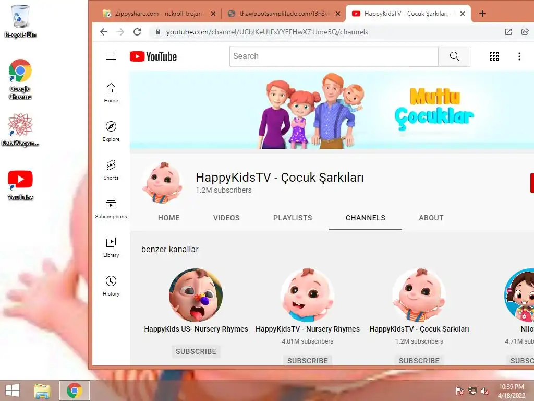The image size is (534, 401).
Task: Open YouTube desktop shortcut
Action: 20,185
